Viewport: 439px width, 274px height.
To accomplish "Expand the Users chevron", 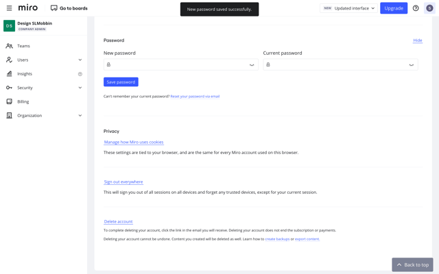I will (80, 60).
